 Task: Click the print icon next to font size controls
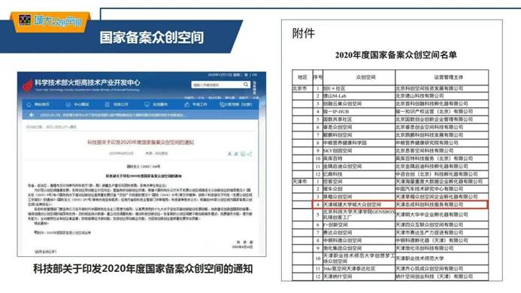click(243, 154)
